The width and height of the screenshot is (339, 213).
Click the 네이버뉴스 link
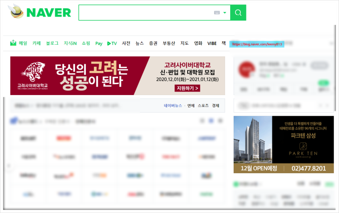(x=173, y=106)
